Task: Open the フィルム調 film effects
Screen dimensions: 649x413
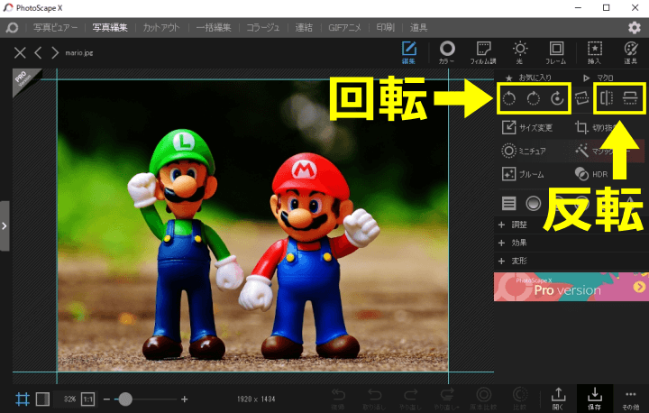Action: (483, 52)
